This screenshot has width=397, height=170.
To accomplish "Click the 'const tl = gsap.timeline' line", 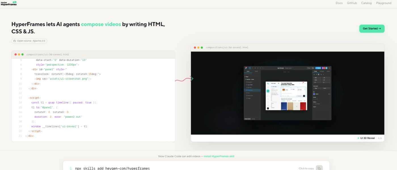I will [x=64, y=103].
